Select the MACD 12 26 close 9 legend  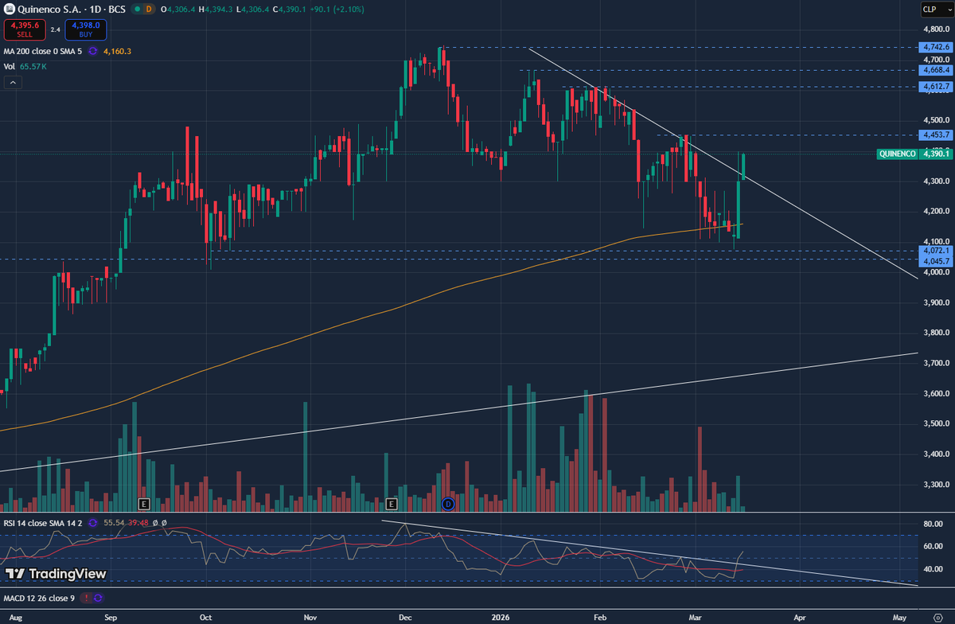click(39, 597)
